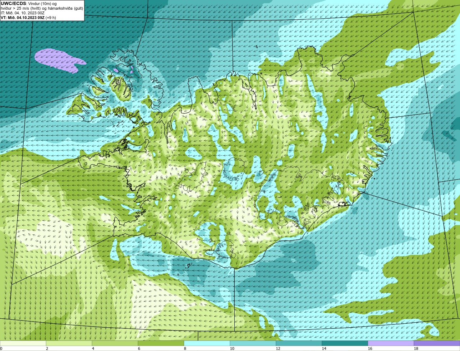
Task: Click the legend segment above 18 m/s
Action: coord(437,343)
